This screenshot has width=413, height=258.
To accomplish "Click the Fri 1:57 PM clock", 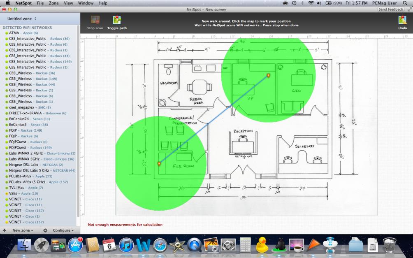I will 356,3.
